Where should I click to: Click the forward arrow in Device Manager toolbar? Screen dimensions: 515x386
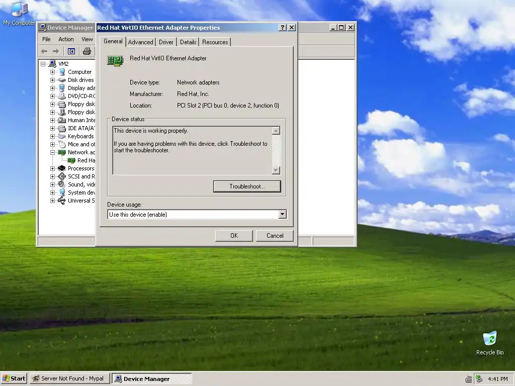56,51
